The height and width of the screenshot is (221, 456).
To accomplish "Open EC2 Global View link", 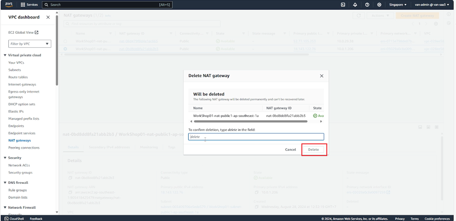I will [x=23, y=32].
